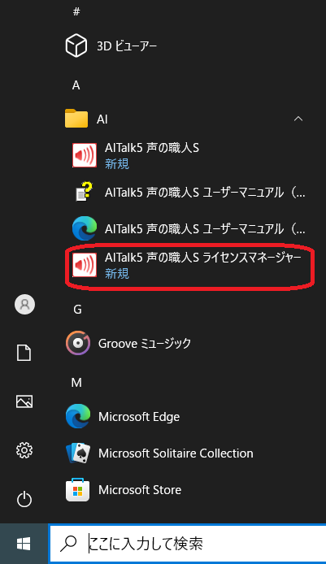326x564 pixels.
Task: Select the # section header
Action: (76, 11)
